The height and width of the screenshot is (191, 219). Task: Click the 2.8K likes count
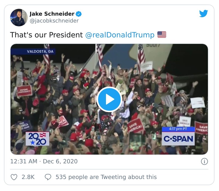point(28,177)
